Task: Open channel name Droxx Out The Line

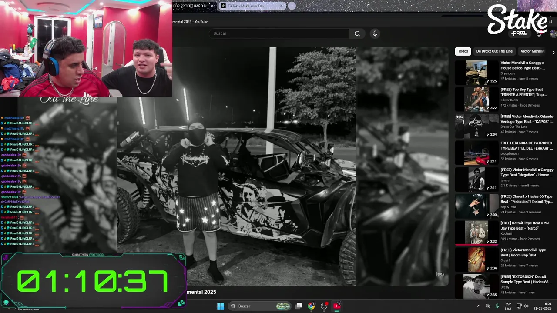Action: (x=513, y=127)
